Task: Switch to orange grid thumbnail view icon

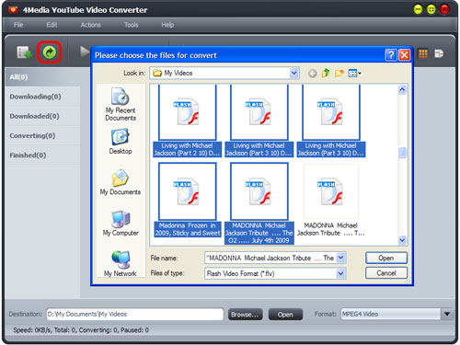Action: (423, 53)
